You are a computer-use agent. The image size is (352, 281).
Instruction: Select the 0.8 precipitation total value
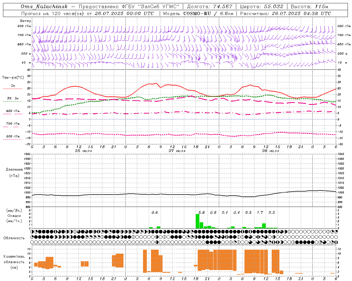point(213,213)
